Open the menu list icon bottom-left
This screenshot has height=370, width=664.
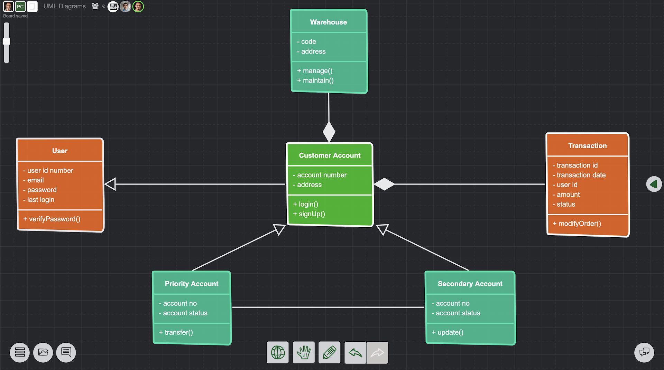pyautogui.click(x=19, y=352)
